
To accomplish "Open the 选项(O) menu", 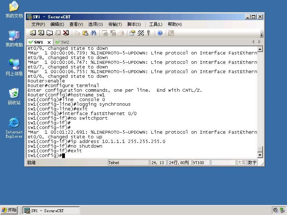I will click(x=95, y=24).
